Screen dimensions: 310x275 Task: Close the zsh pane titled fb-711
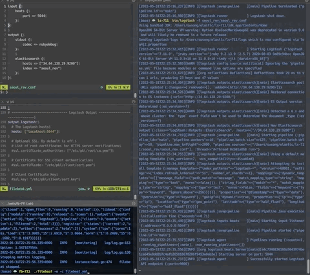click(x=3, y=203)
